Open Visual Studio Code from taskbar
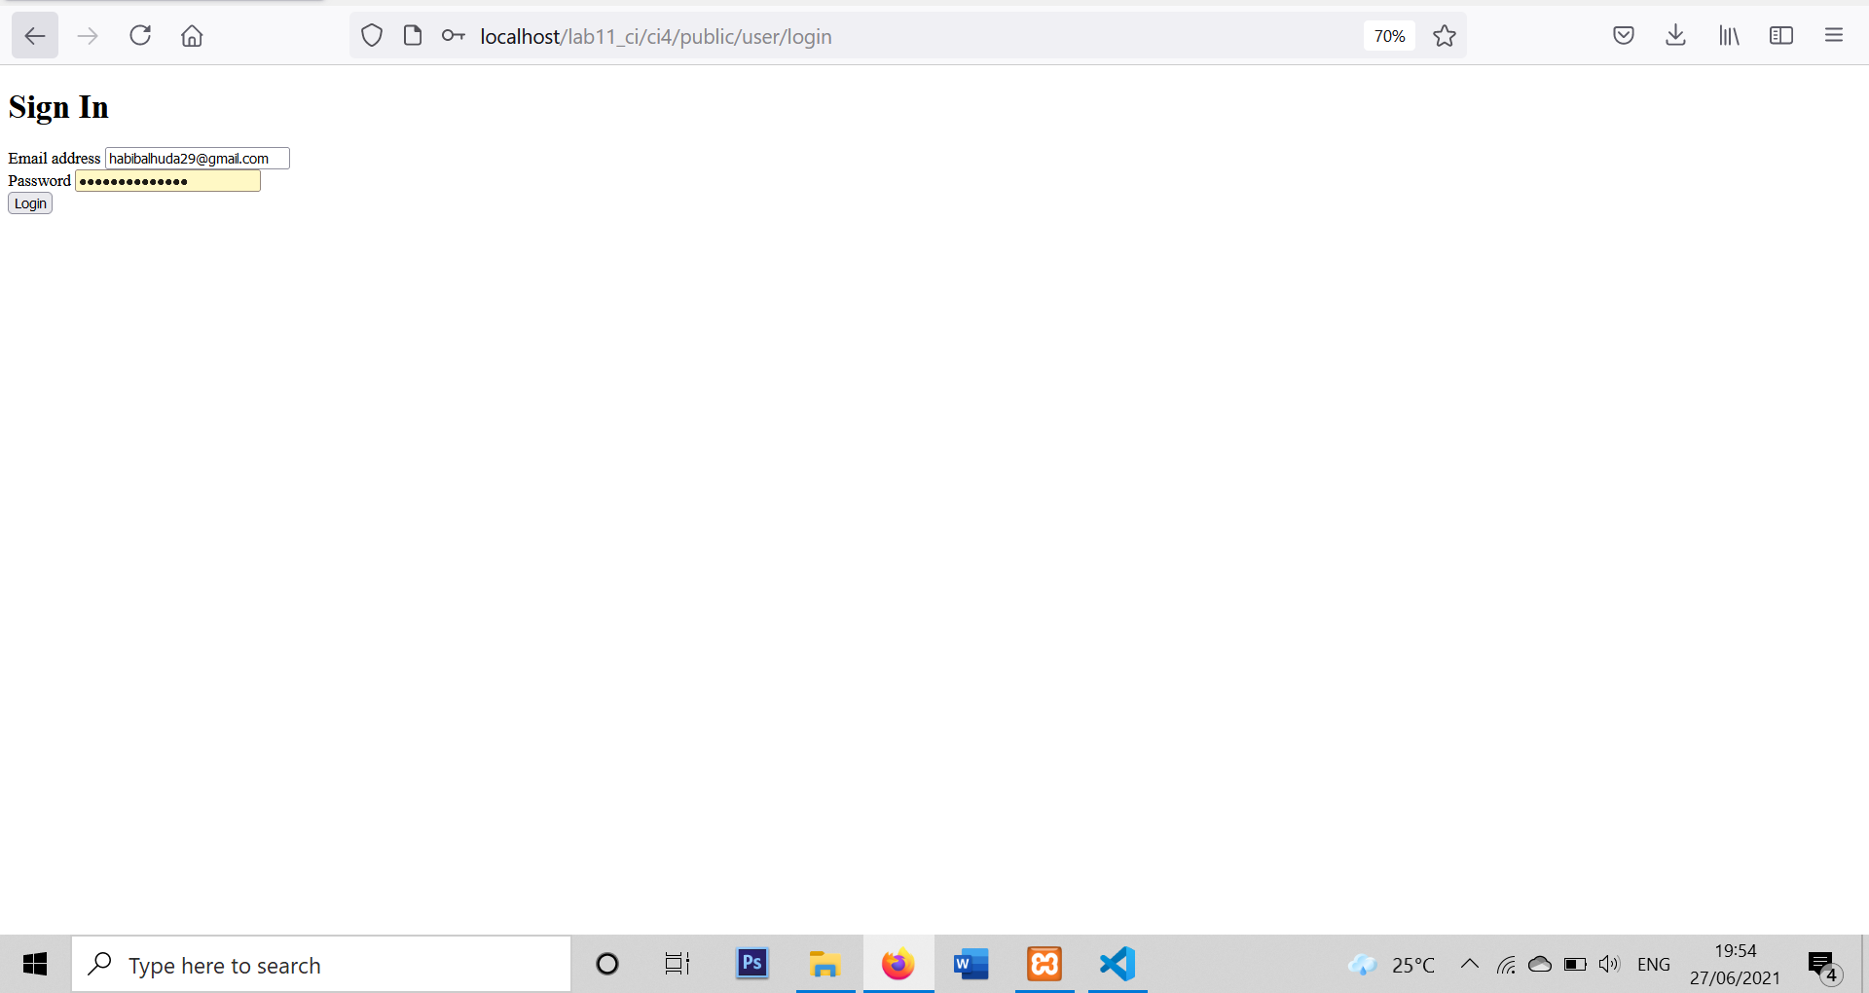 tap(1118, 964)
